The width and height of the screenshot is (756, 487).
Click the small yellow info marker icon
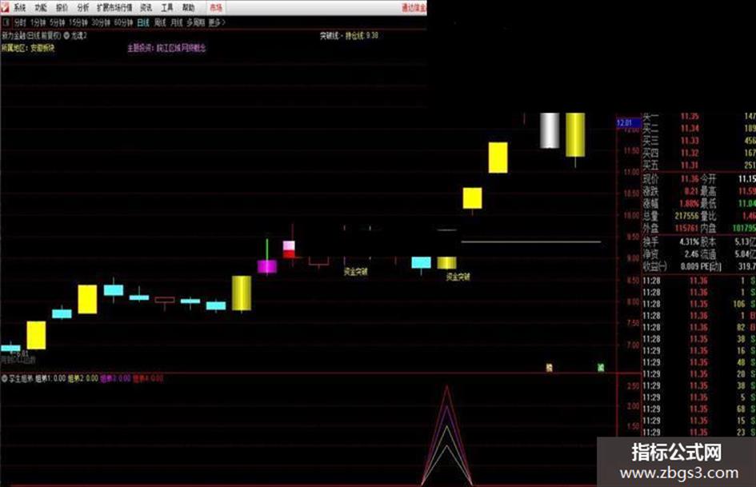[549, 368]
